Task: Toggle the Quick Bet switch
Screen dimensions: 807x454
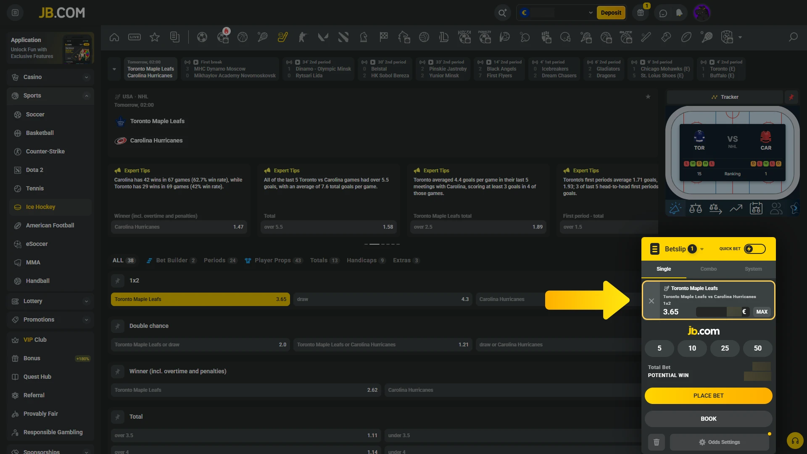Action: coord(755,249)
